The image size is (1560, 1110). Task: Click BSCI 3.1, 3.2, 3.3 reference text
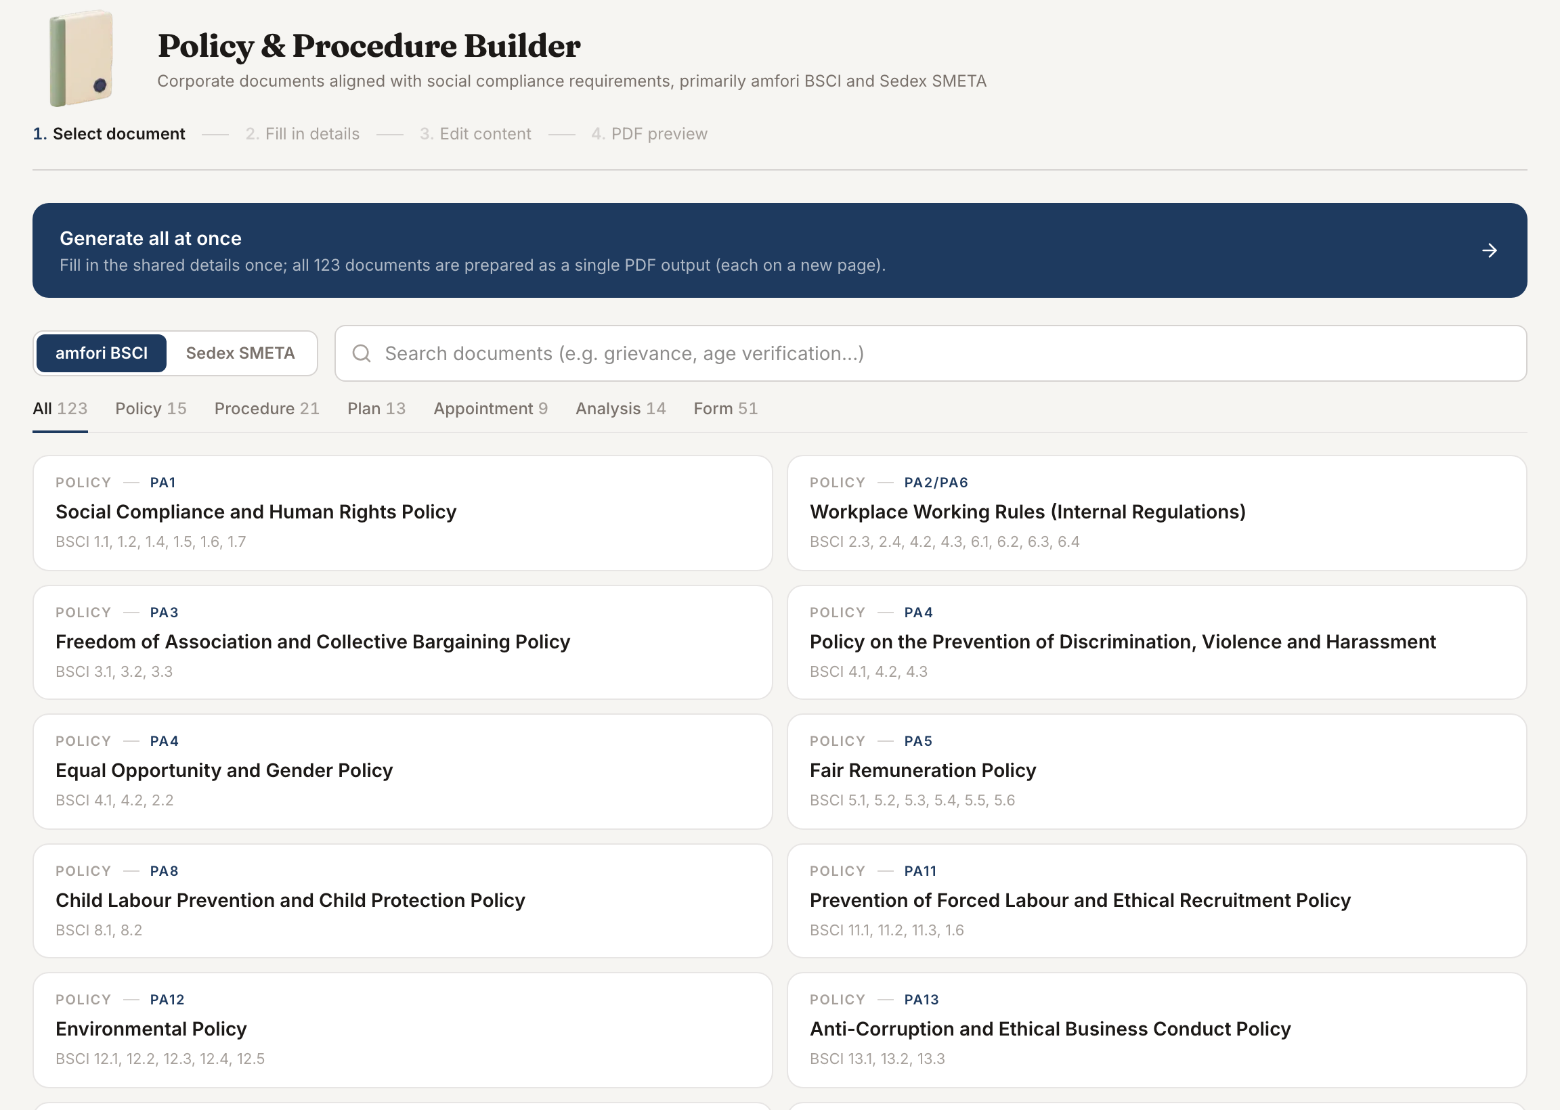point(114,672)
